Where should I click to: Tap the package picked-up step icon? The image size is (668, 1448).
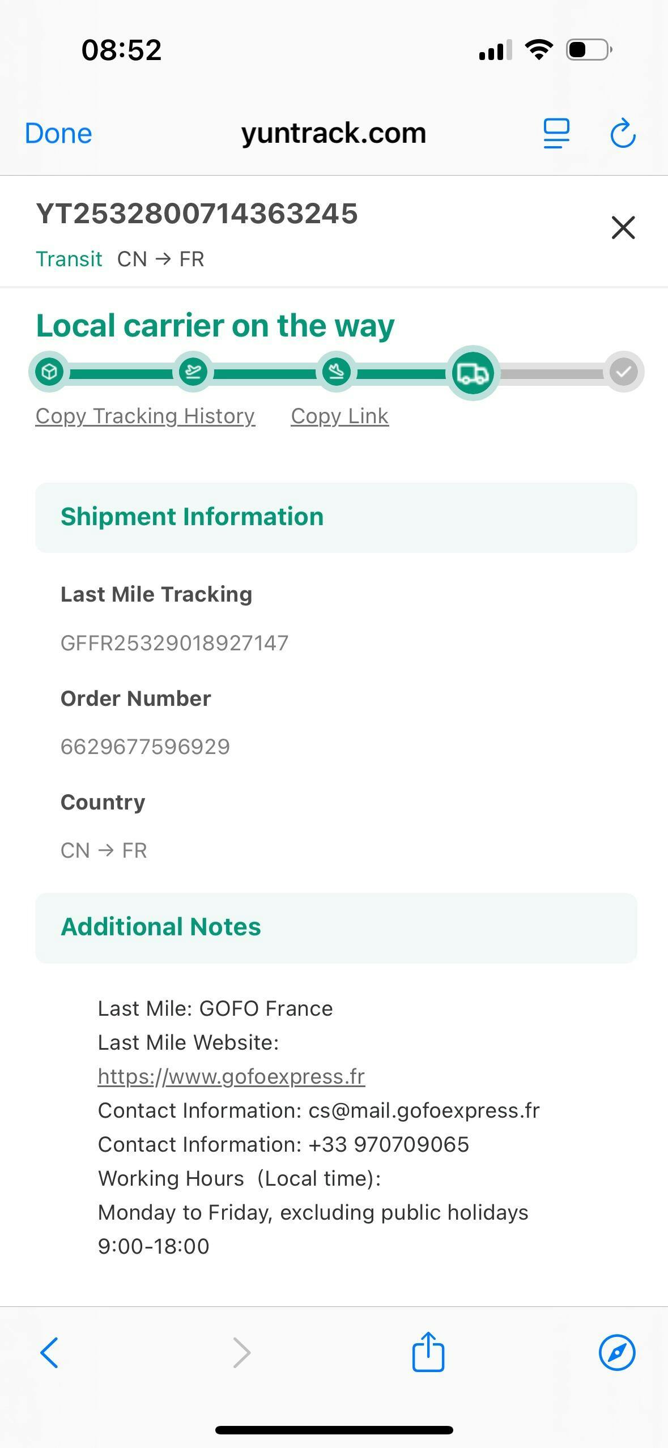point(49,372)
